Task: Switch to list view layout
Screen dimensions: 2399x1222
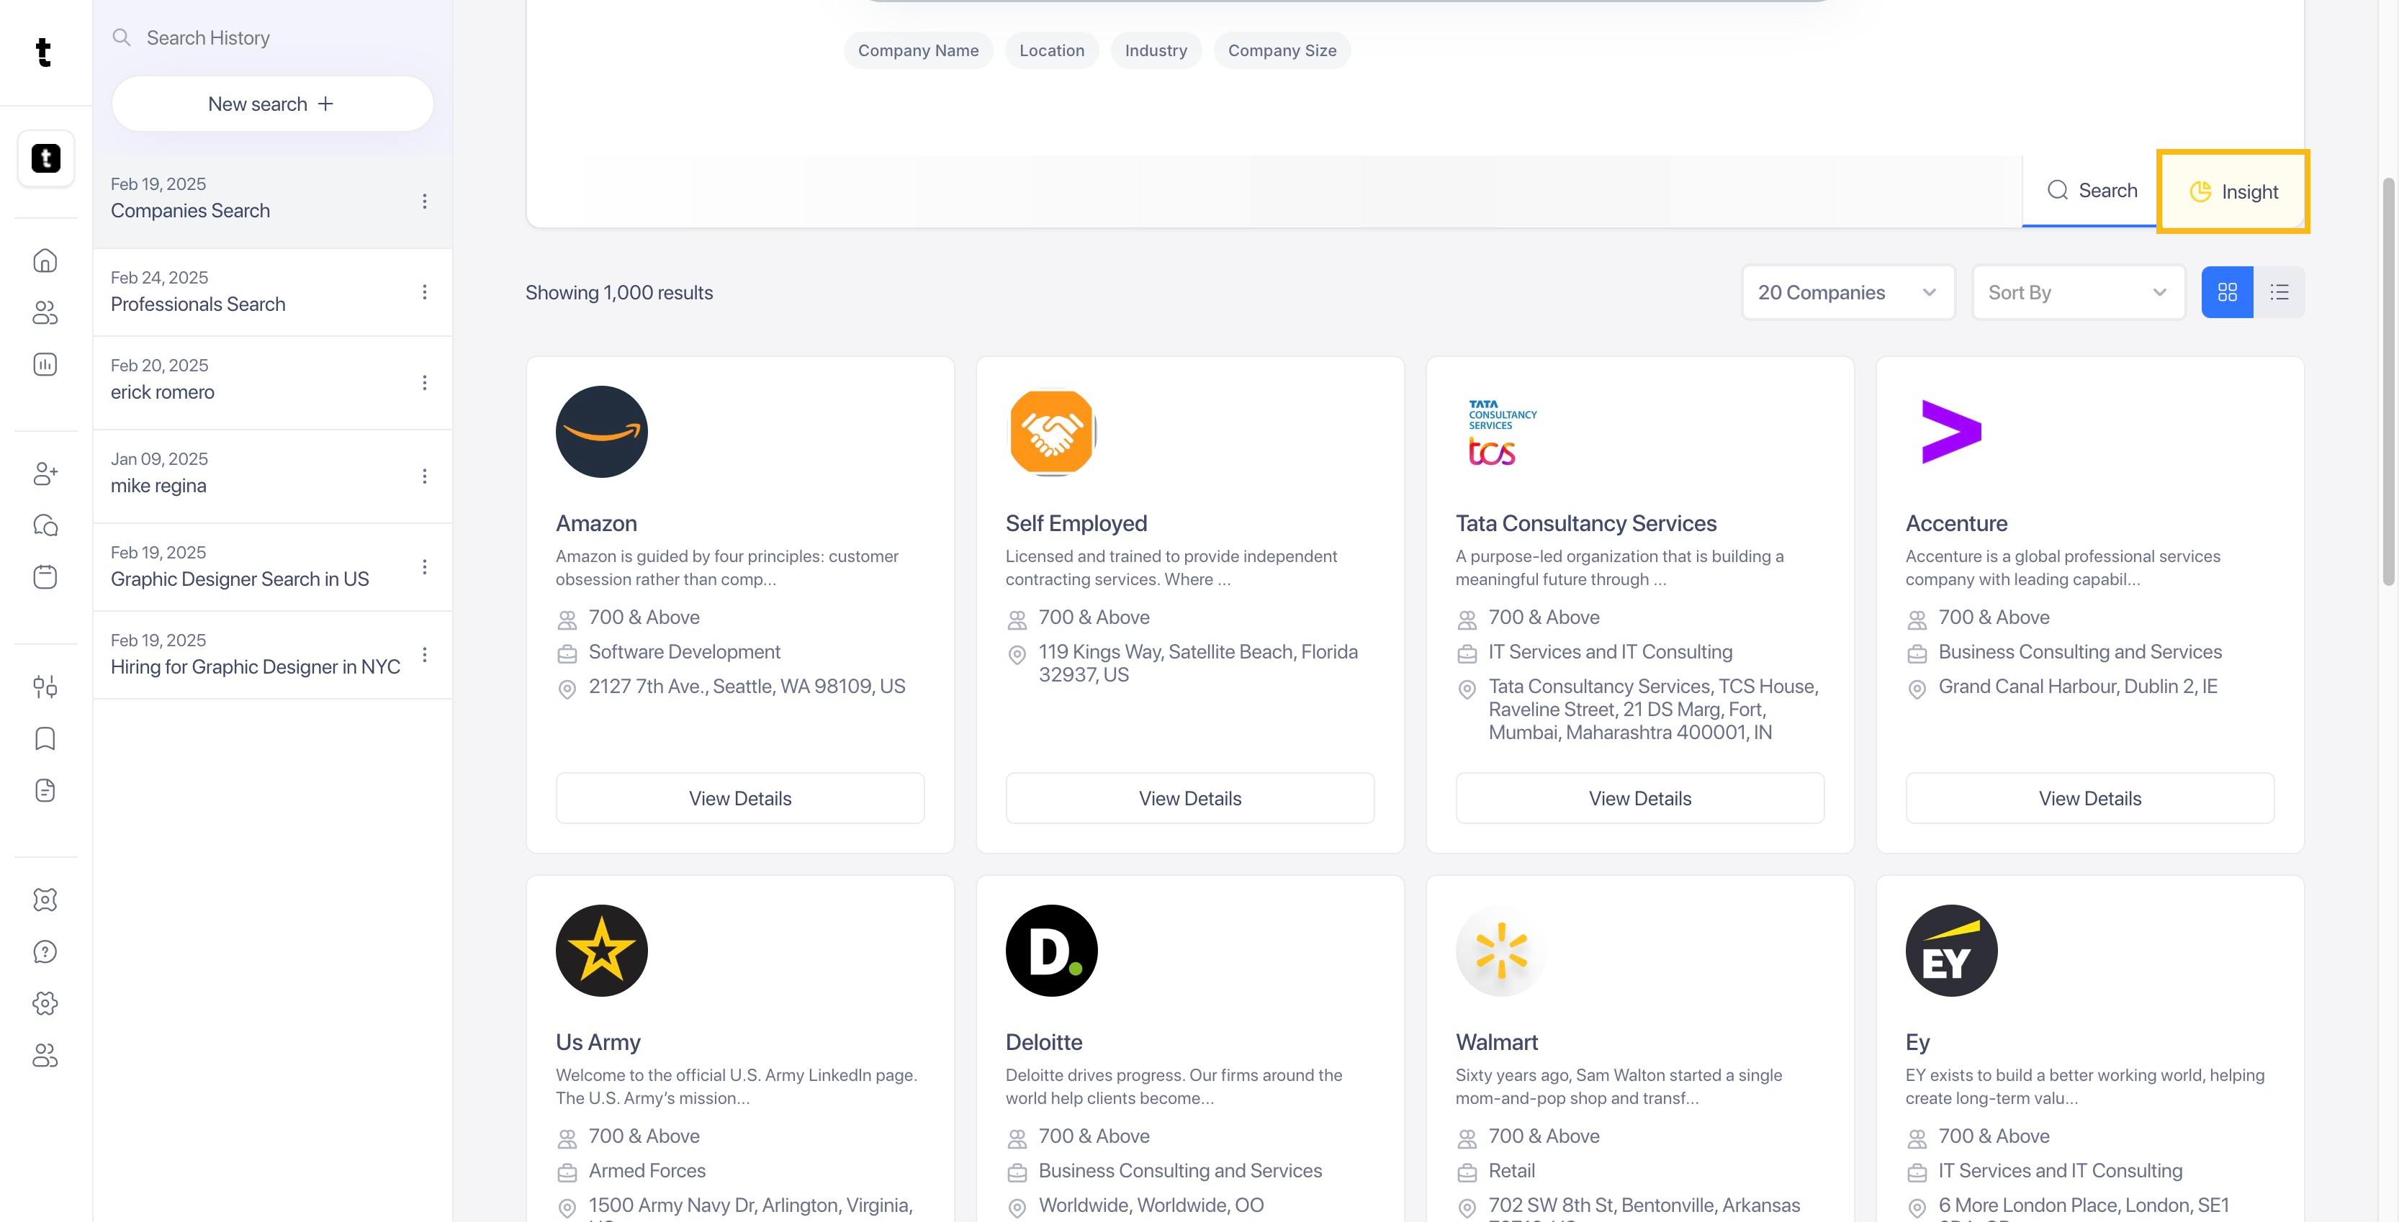Action: (x=2279, y=292)
